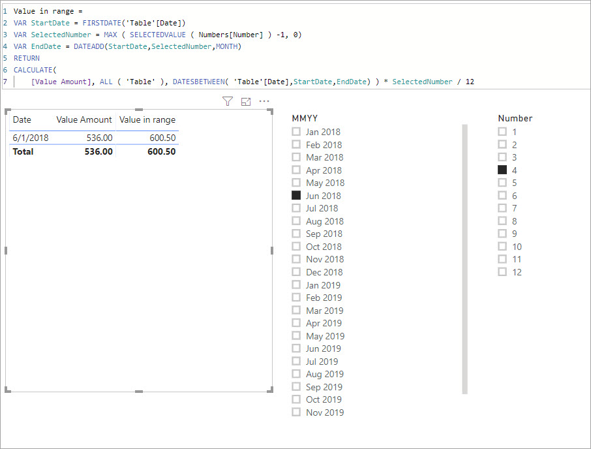Select Number 7 checkbox
Screen dimensions: 591x449
pos(502,208)
